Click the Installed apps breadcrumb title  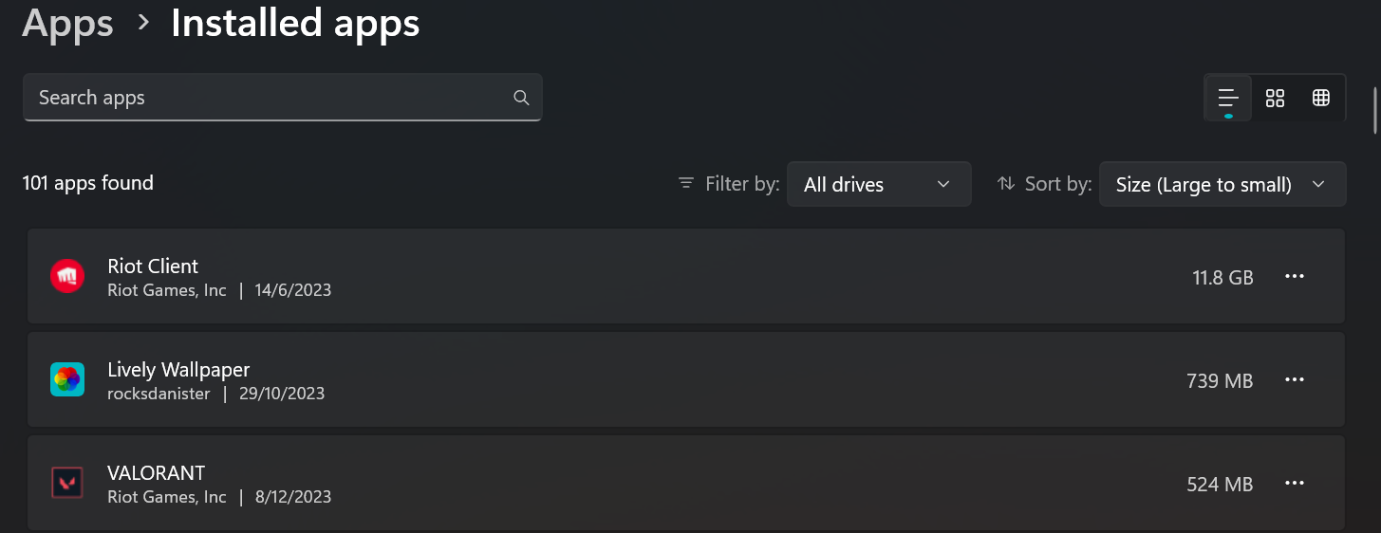coord(295,23)
